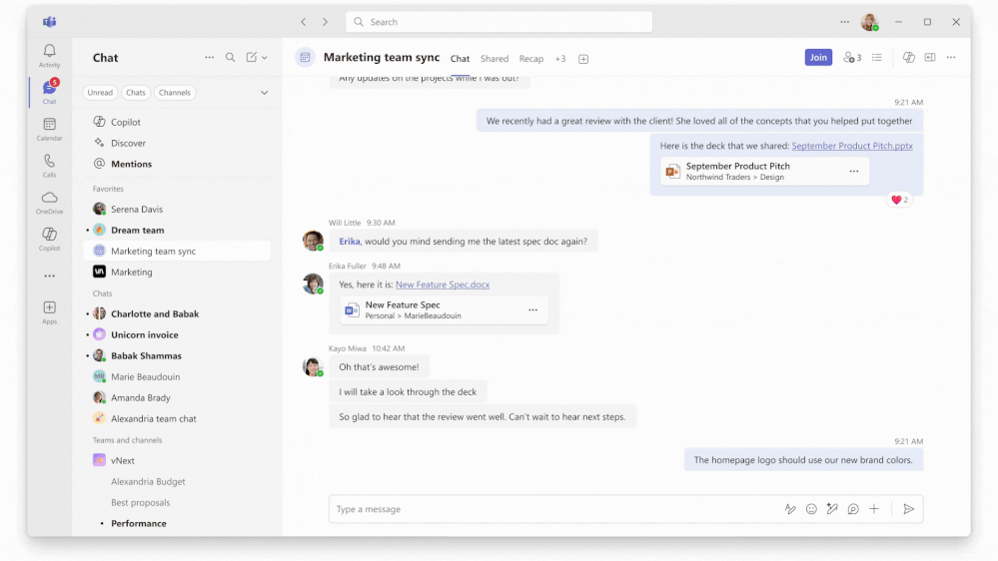Click the emoji picker in message box
The height and width of the screenshot is (561, 998).
811,509
